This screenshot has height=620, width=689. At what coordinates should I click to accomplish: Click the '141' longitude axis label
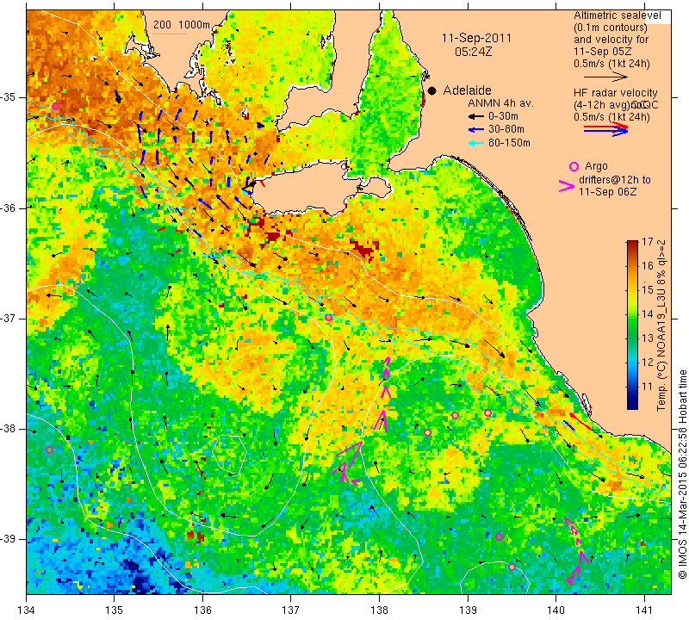(644, 611)
